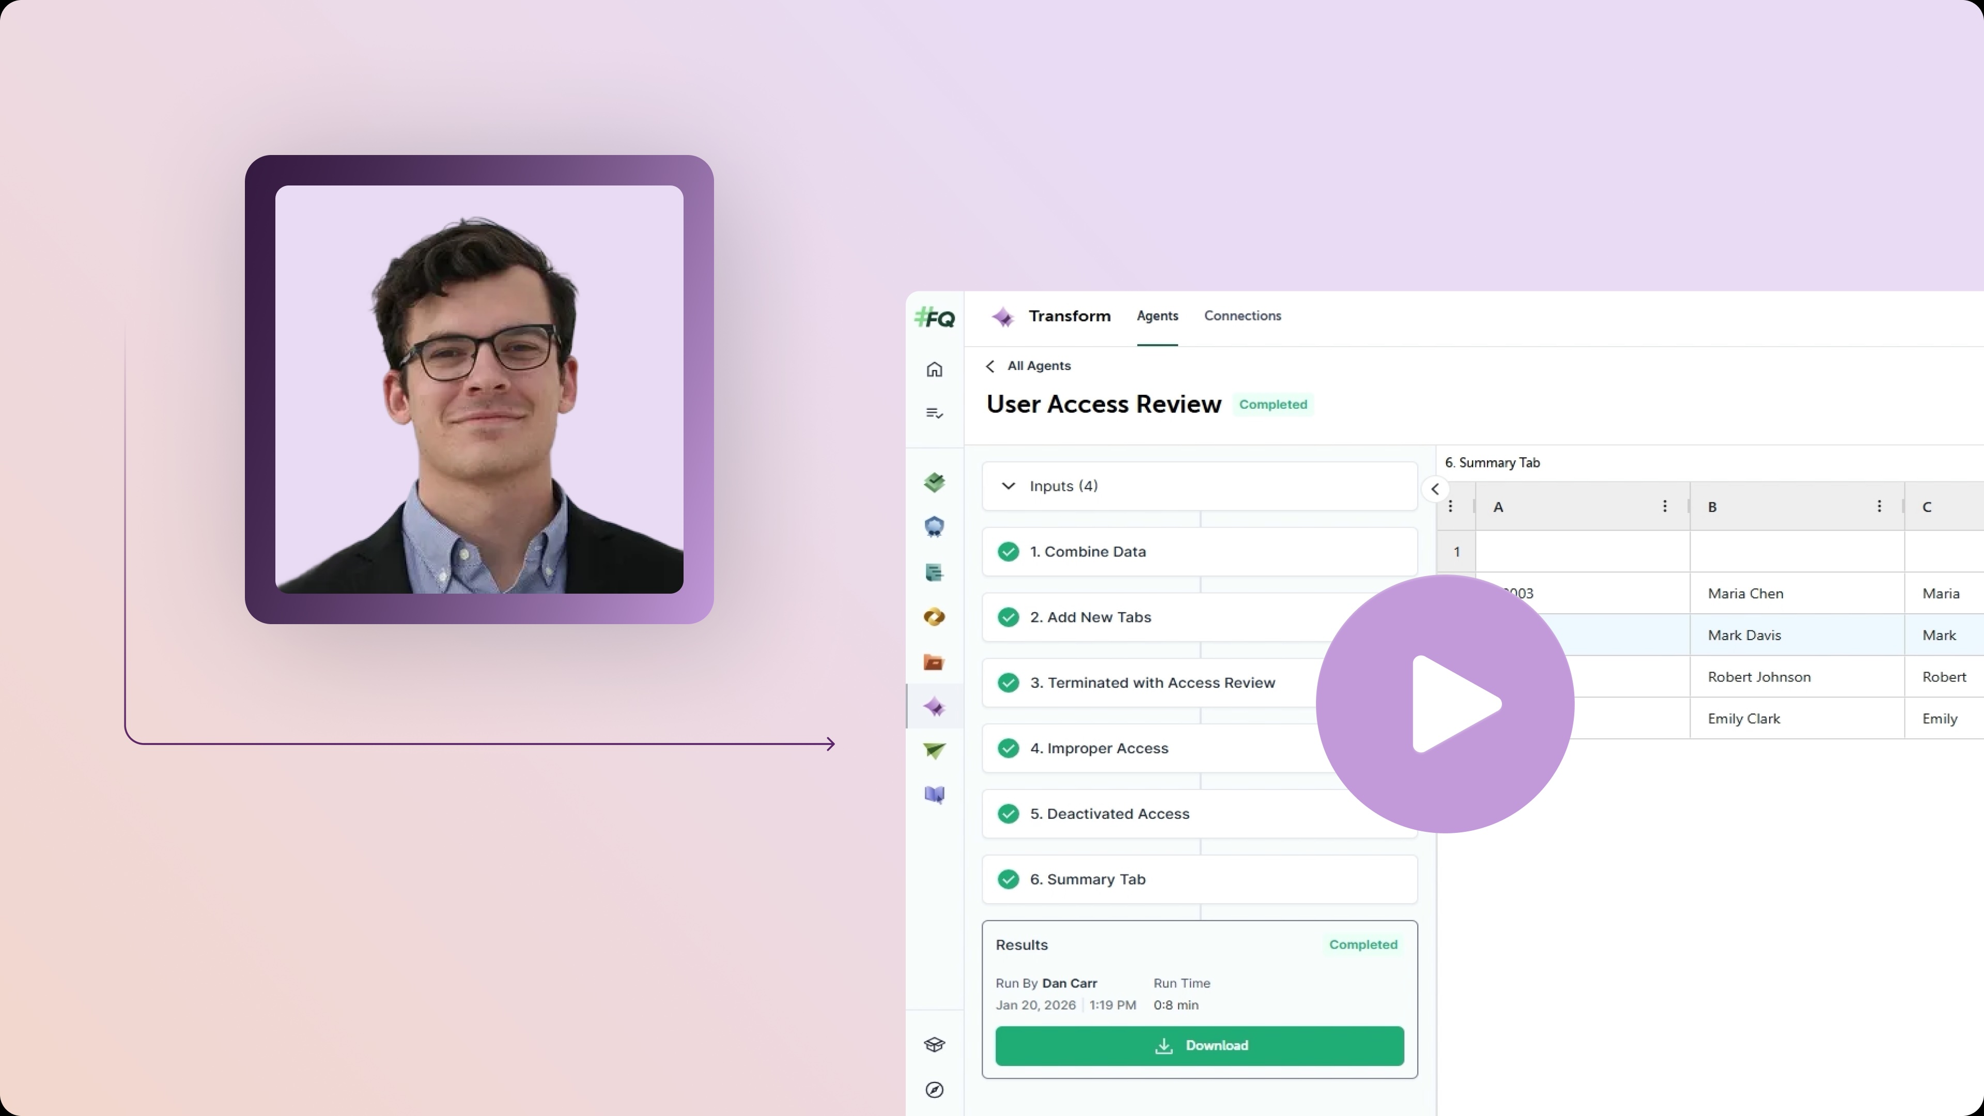The width and height of the screenshot is (1984, 1116).
Task: Open column A options menu
Action: point(1664,506)
